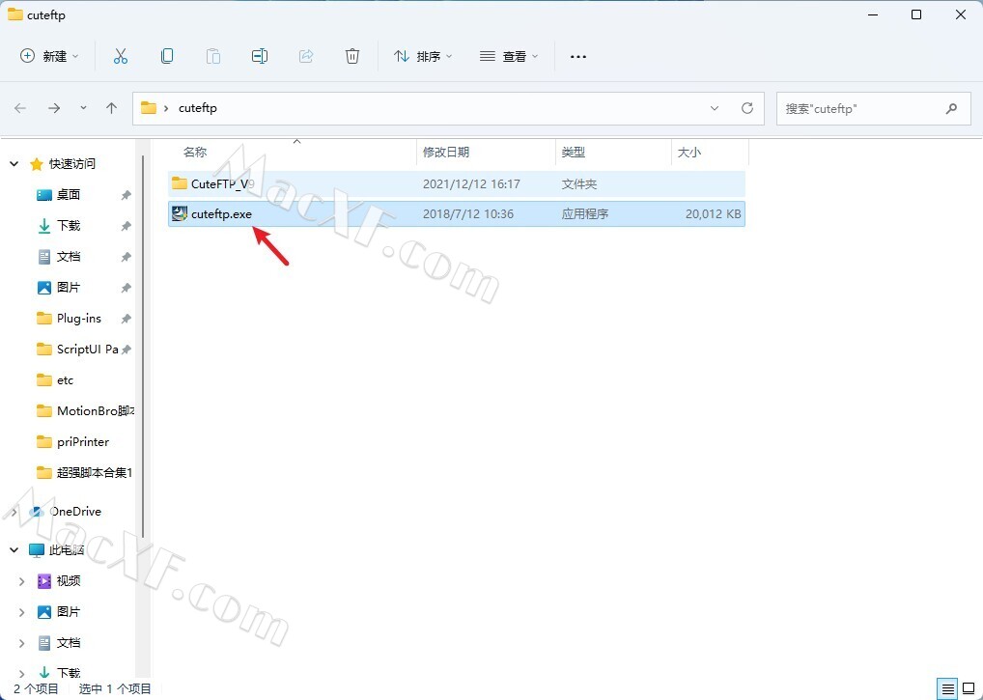Screen dimensions: 983x700
Task: Select 下载 in quick access
Action: [x=69, y=226]
